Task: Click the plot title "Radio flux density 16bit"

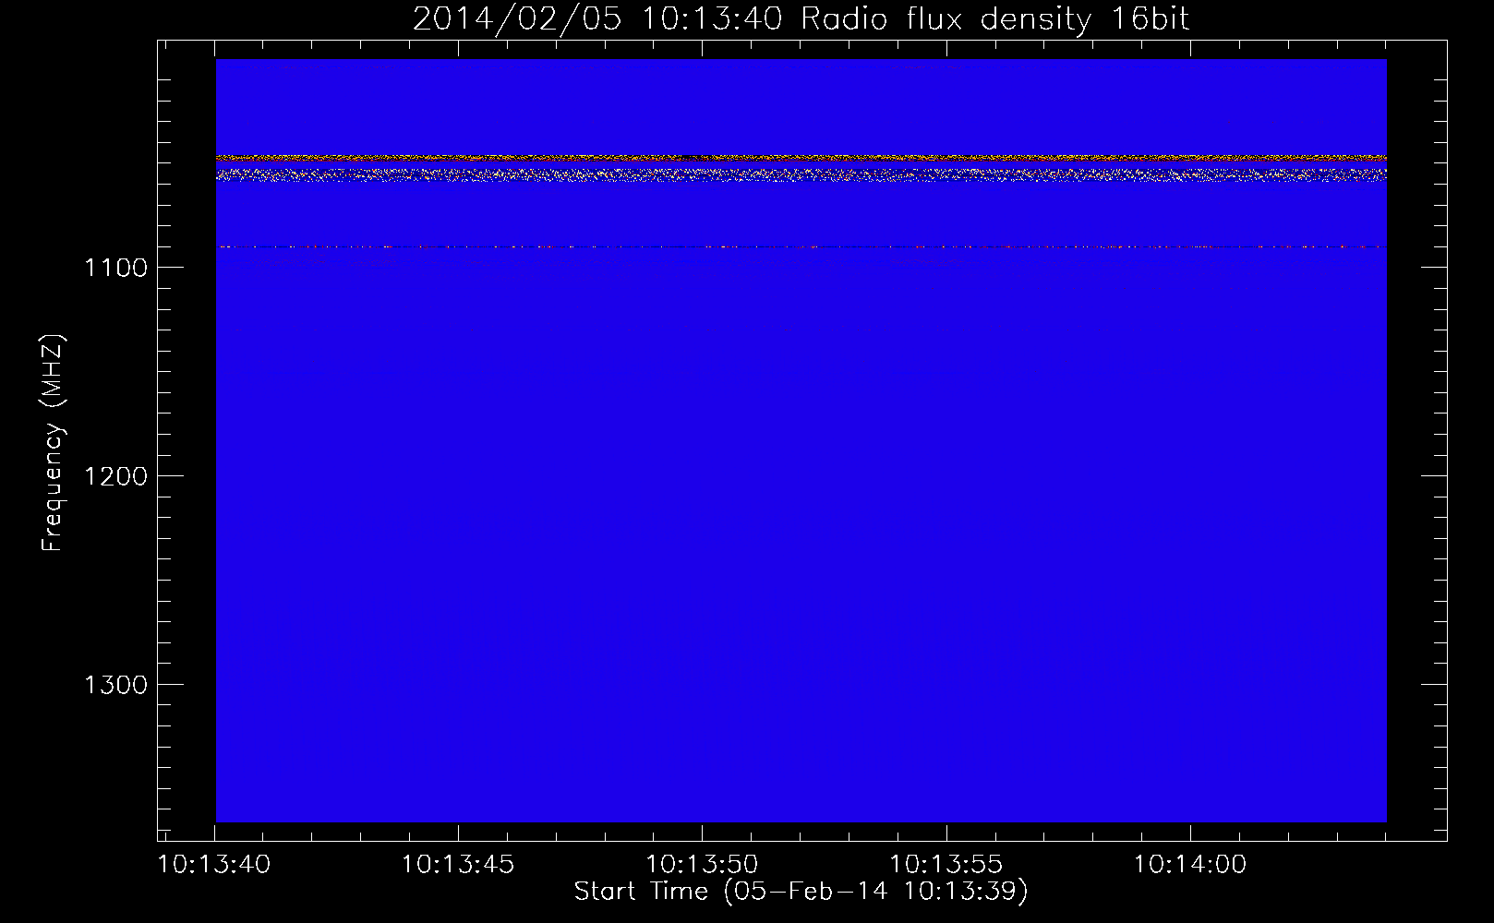Action: point(994,18)
